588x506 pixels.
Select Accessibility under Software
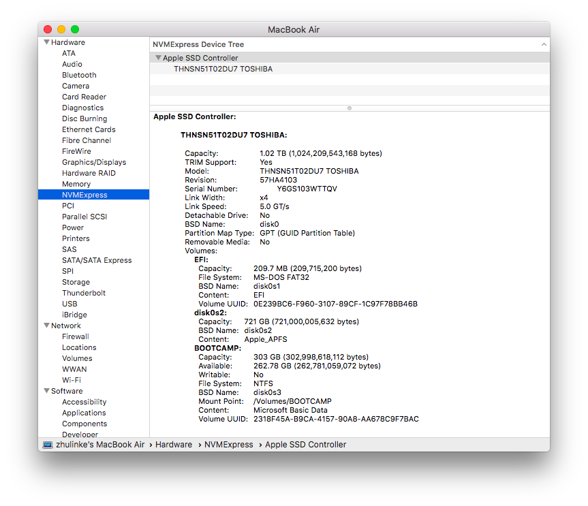tap(84, 401)
